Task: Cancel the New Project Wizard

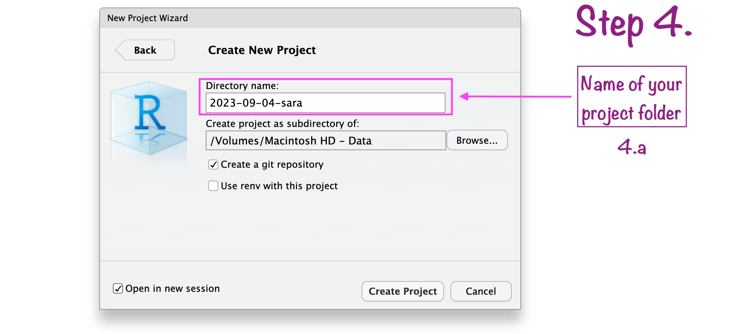Action: tap(481, 291)
